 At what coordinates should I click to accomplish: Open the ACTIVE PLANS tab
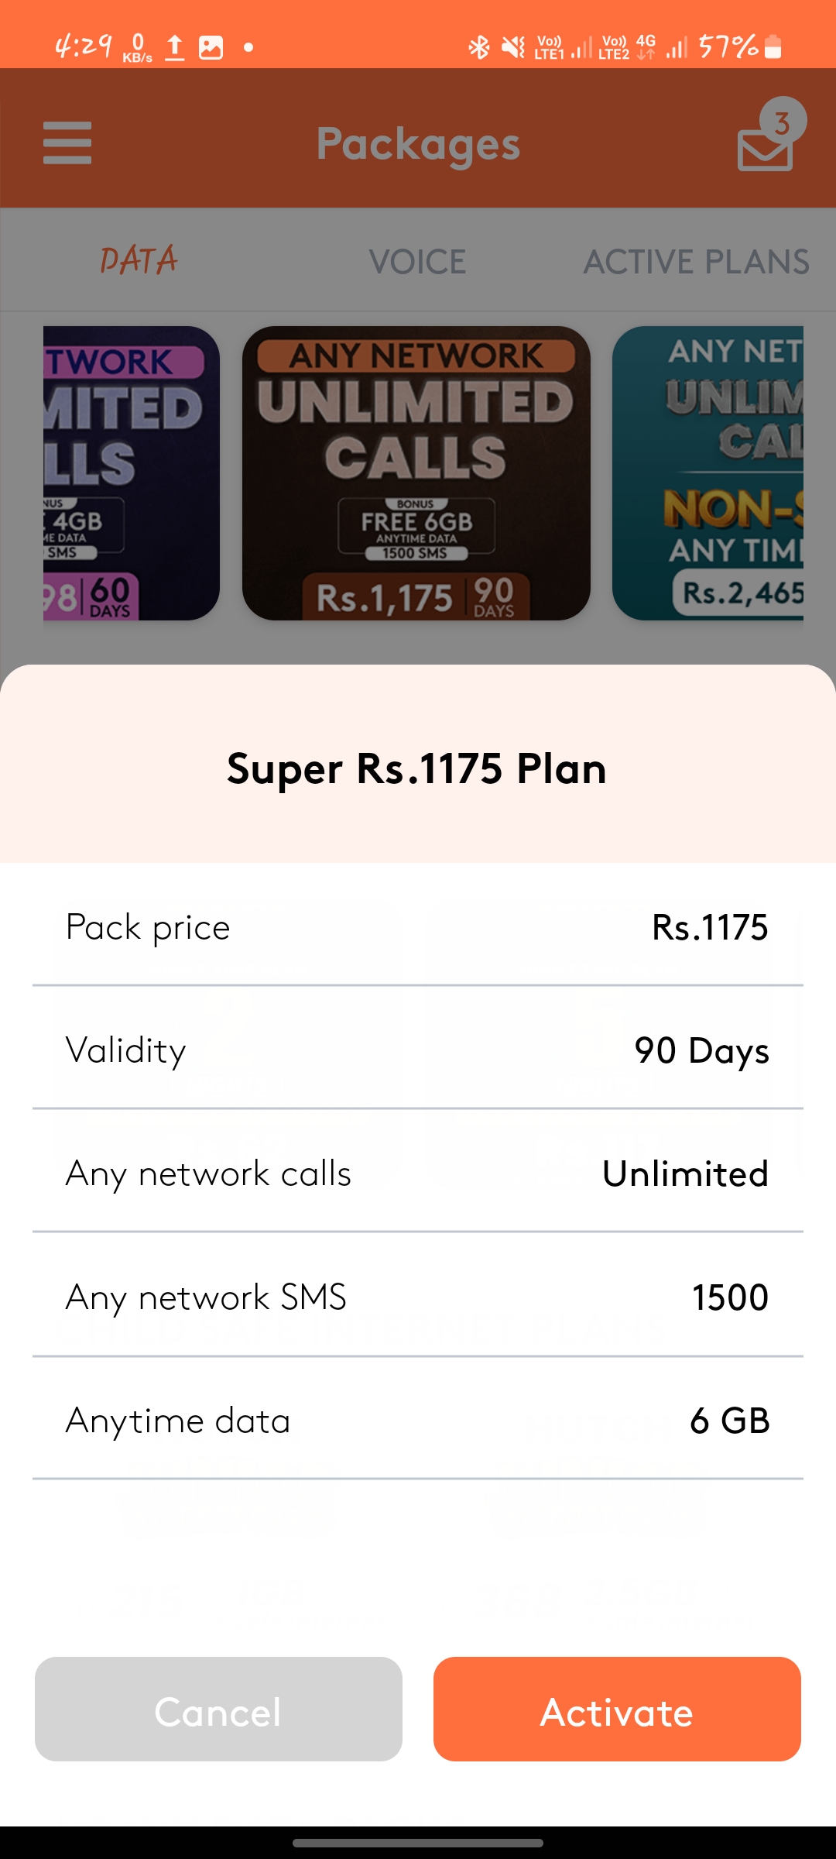[x=696, y=262]
